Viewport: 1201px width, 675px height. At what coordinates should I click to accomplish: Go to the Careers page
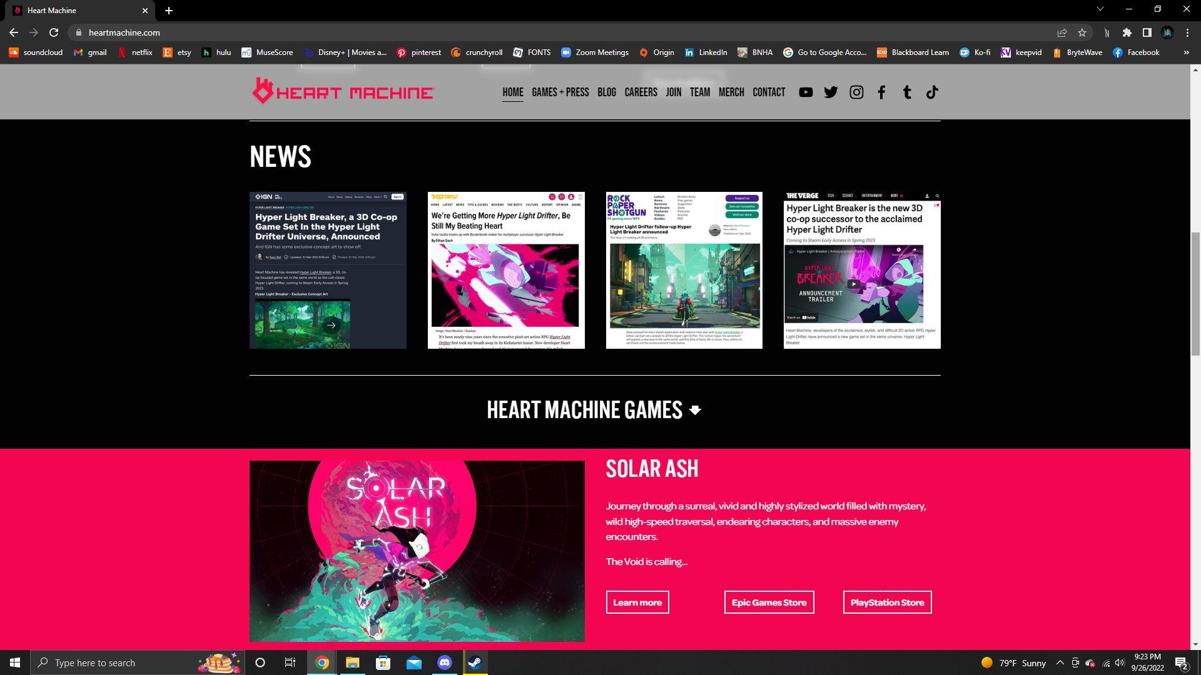(x=641, y=92)
